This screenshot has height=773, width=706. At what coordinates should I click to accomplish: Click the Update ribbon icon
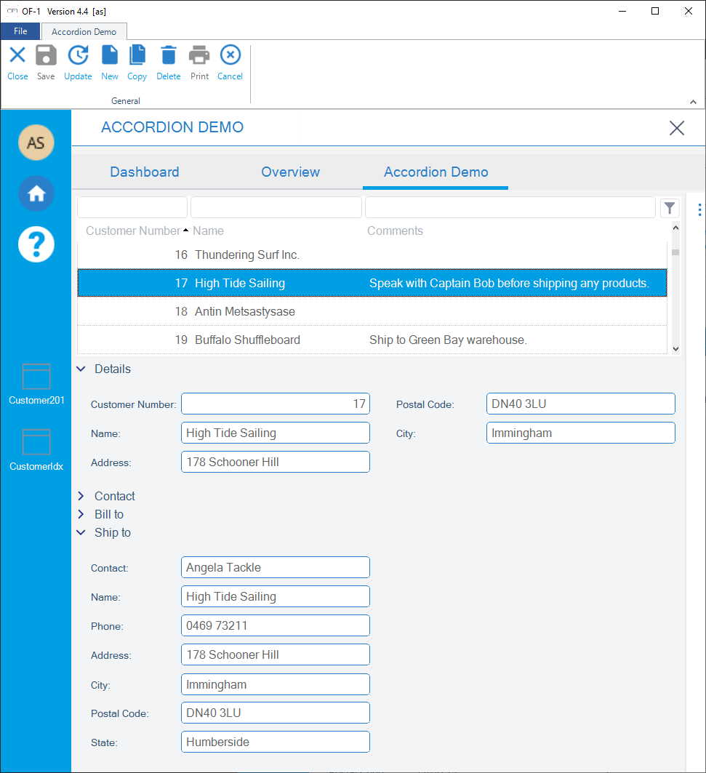point(78,55)
